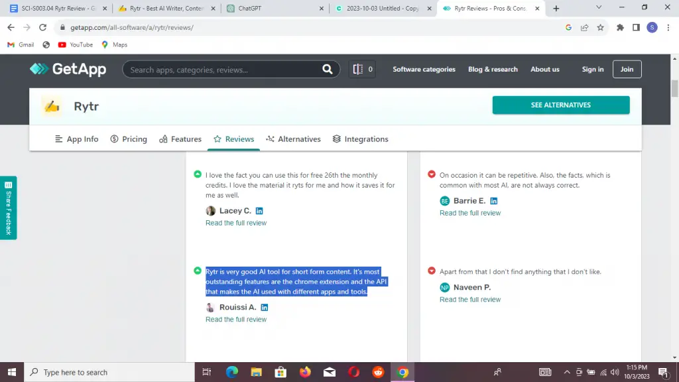Open the Share Feedback side tab
This screenshot has height=382, width=679.
(8, 208)
